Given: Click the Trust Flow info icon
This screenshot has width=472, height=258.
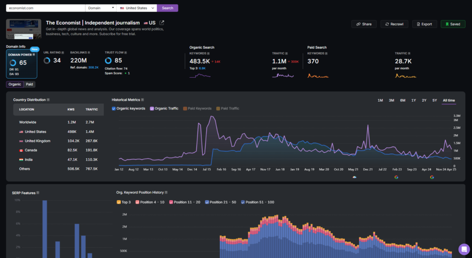Looking at the screenshot, I should pos(125,52).
